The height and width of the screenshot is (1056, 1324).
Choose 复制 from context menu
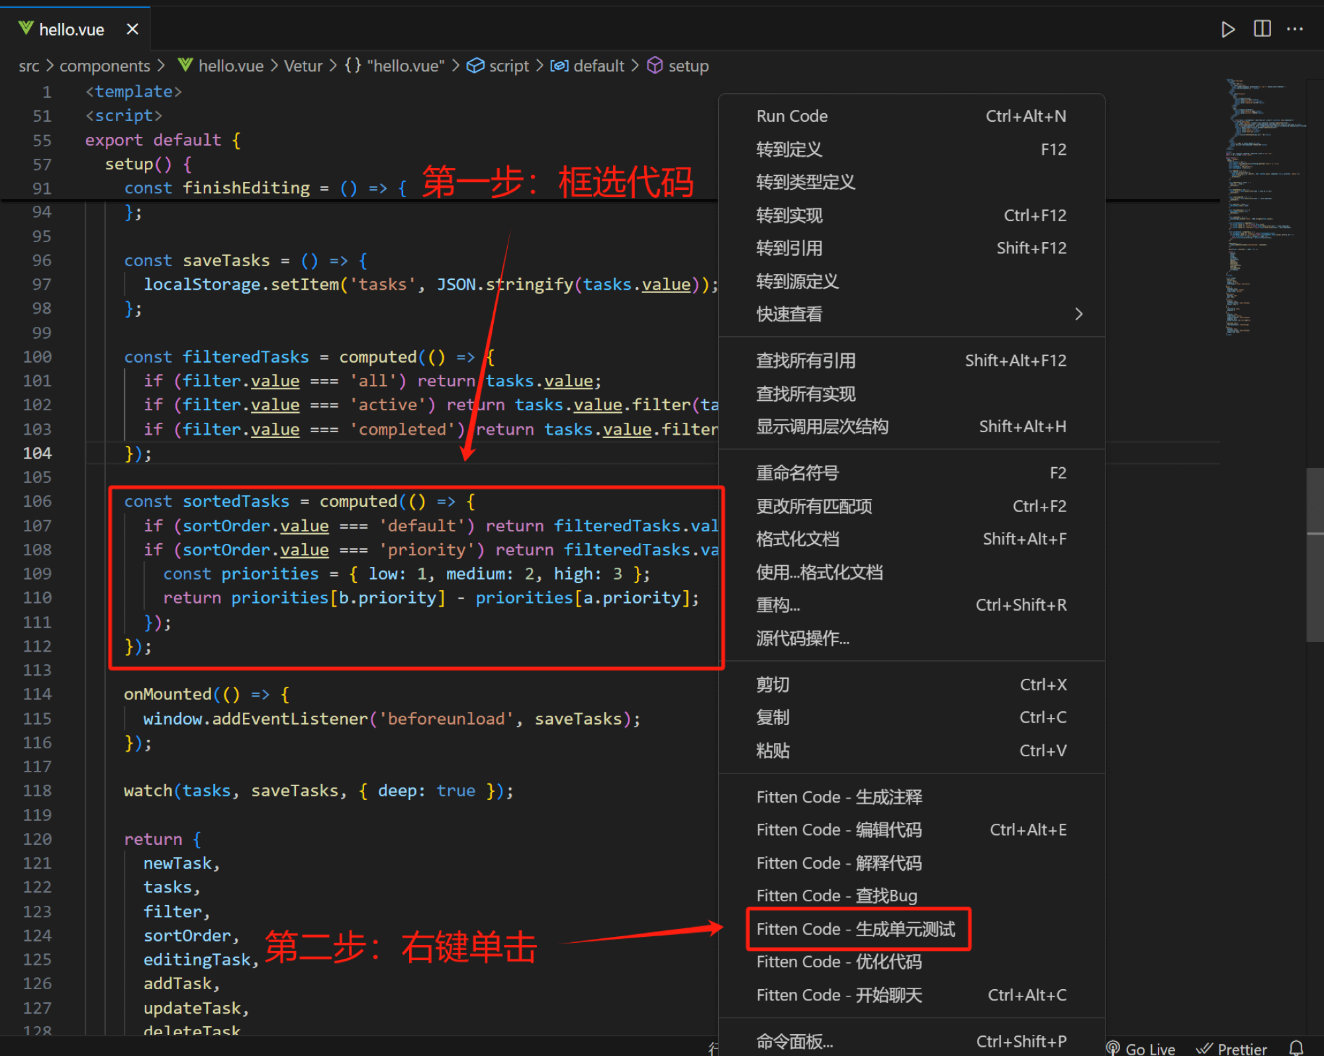point(912,718)
